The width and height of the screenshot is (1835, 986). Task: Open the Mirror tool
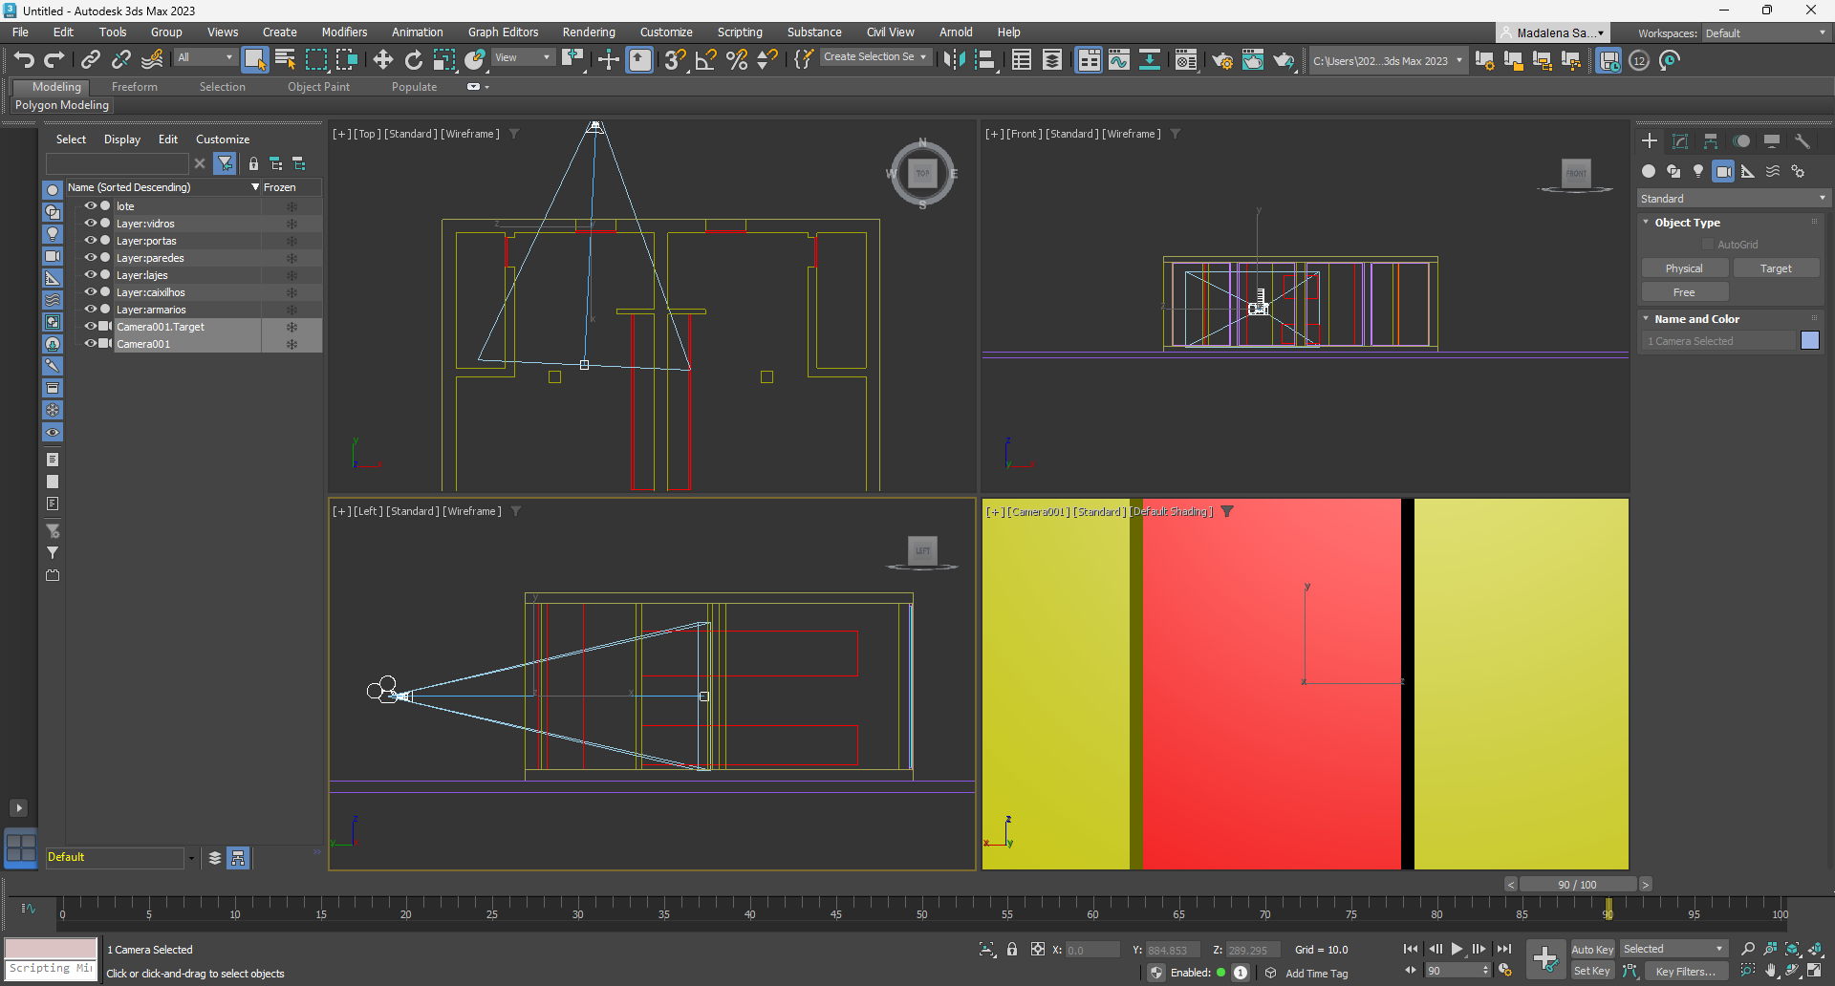pos(954,60)
